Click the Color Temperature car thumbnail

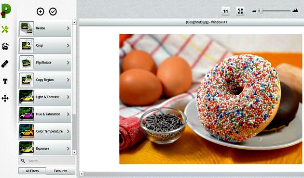(x=27, y=131)
